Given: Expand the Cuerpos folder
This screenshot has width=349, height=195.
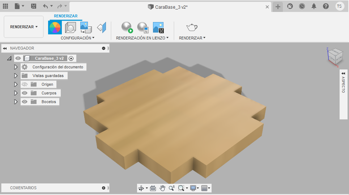Looking at the screenshot, I should click(x=15, y=93).
